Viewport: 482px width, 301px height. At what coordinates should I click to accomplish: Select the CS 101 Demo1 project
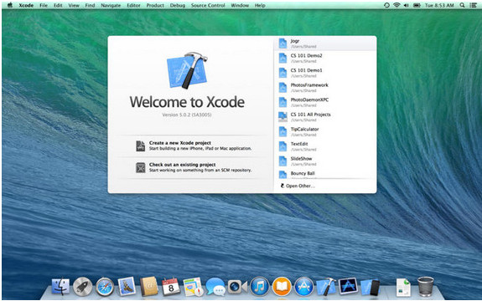pyautogui.click(x=325, y=73)
